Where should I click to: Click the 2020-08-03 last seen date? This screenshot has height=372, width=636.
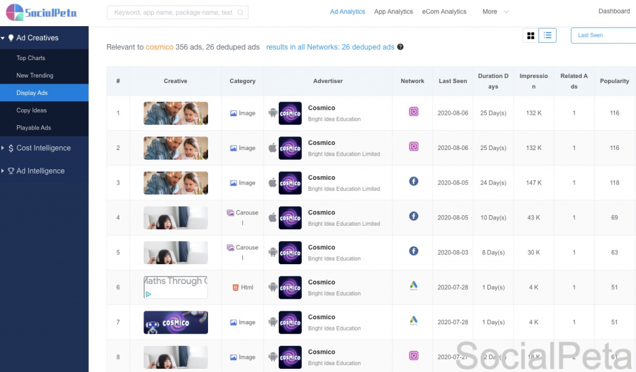453,252
